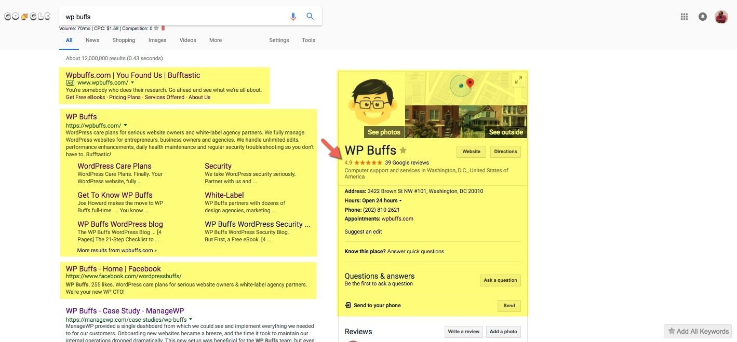Click the star in Add All Keywords
The image size is (737, 342).
672,331
